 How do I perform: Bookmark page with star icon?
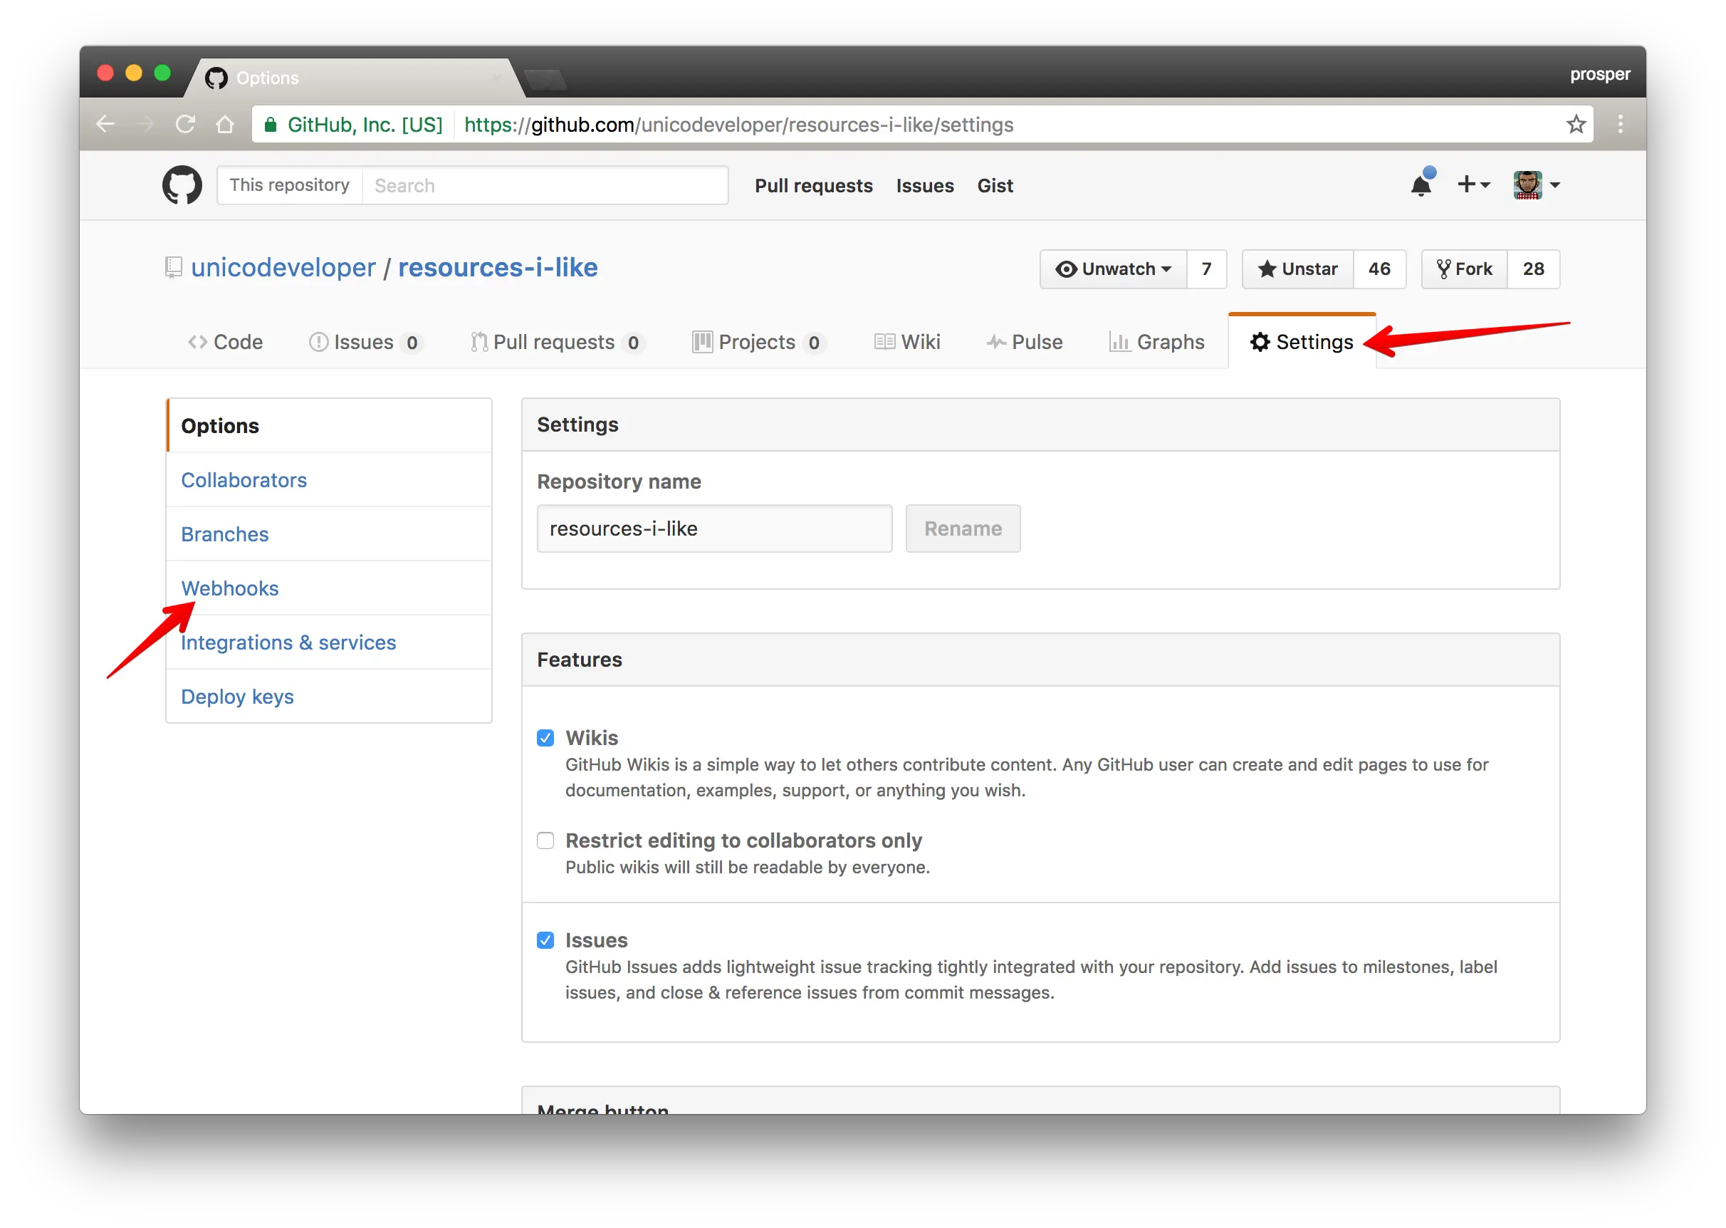click(1576, 124)
